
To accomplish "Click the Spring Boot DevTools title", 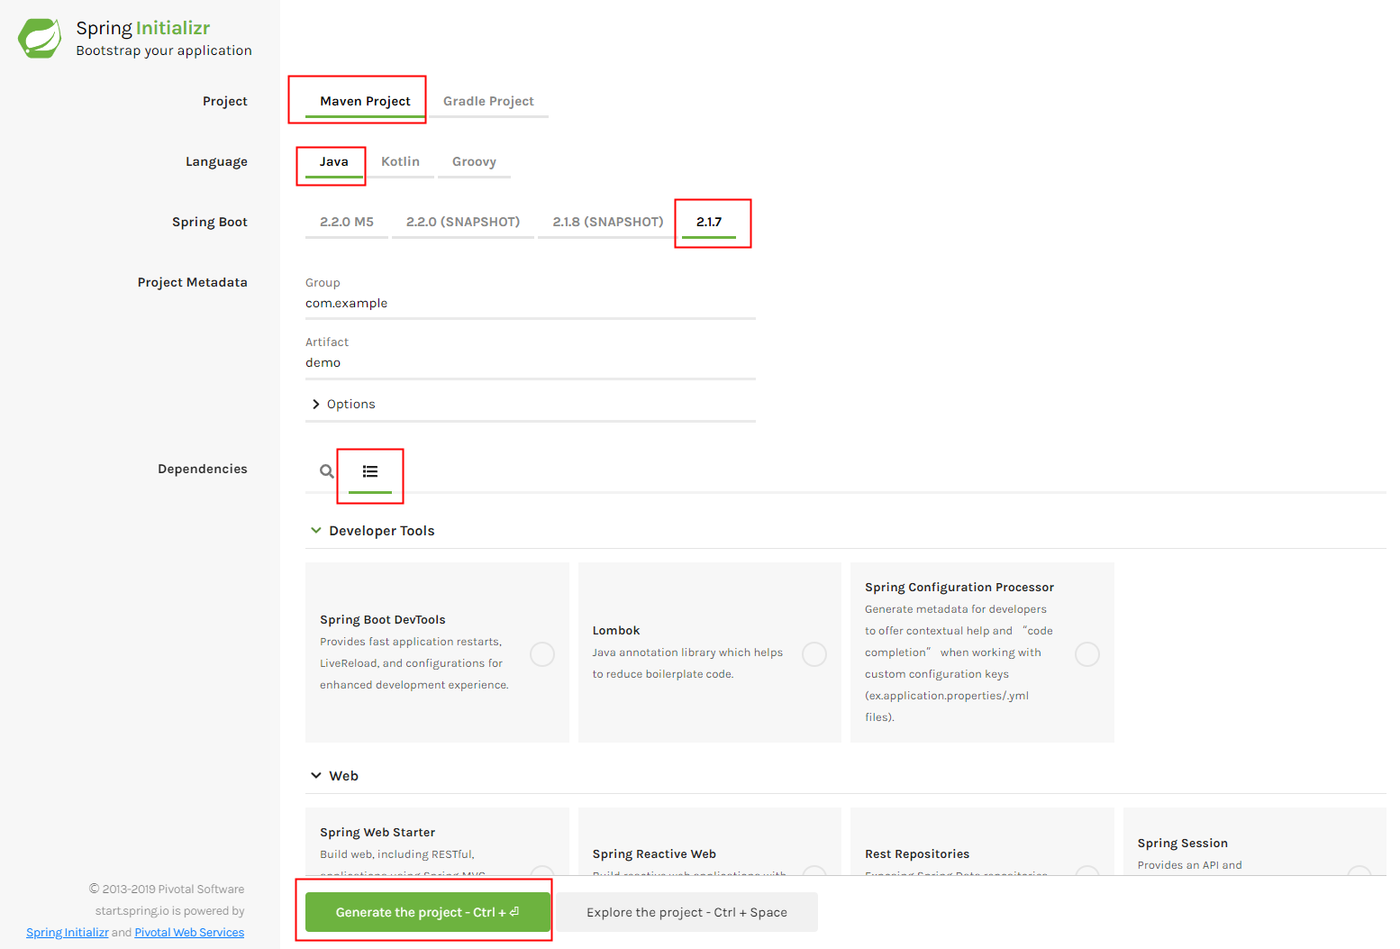I will point(383,620).
